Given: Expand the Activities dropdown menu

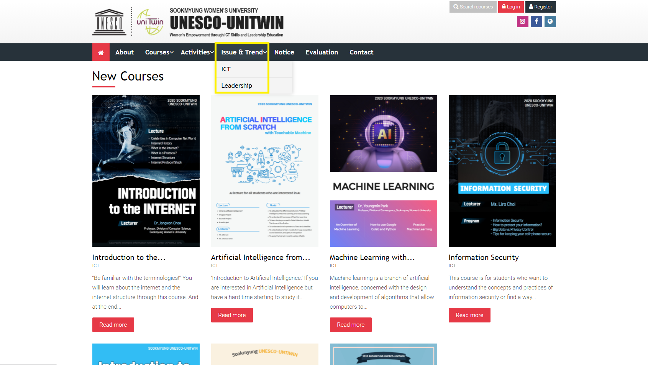Looking at the screenshot, I should click(197, 52).
